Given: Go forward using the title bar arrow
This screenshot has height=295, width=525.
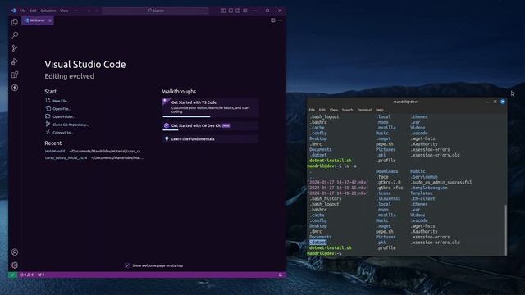Looking at the screenshot, I should (x=97, y=11).
